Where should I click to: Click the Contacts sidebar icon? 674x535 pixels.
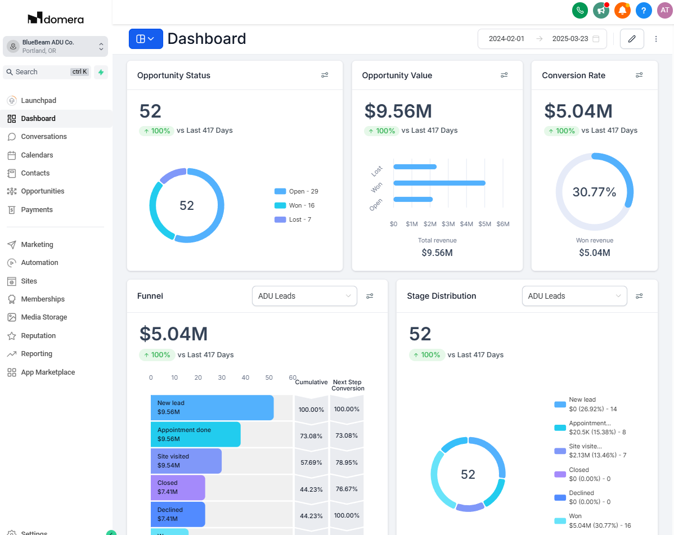click(12, 173)
